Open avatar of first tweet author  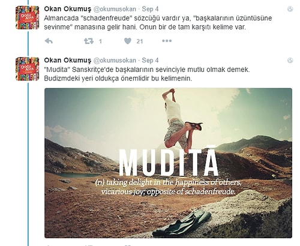point(27,17)
